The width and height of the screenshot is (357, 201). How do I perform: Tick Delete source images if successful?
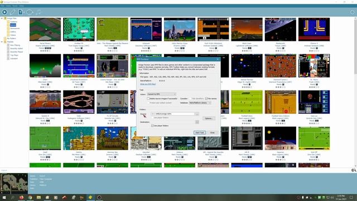pyautogui.click(x=148, y=98)
